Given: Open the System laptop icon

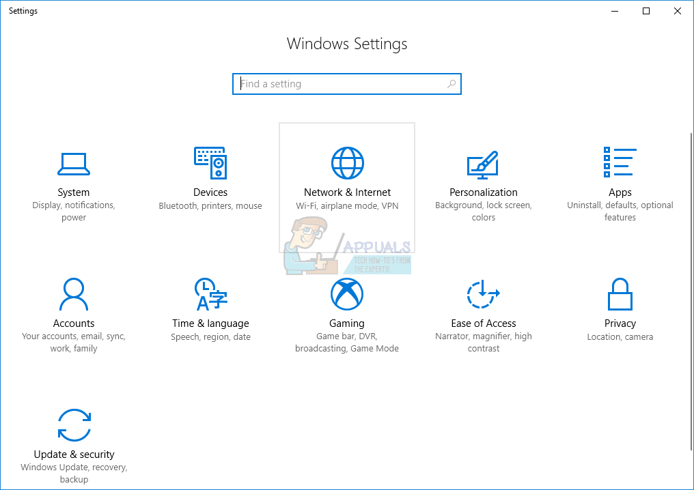Looking at the screenshot, I should (x=74, y=164).
